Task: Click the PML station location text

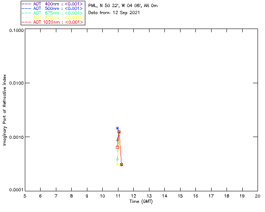Action: point(123,5)
